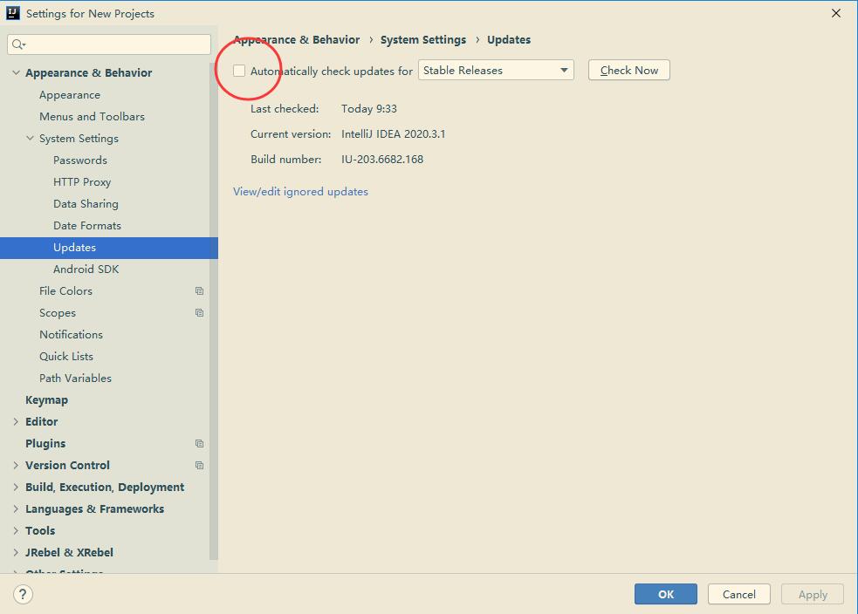Image resolution: width=858 pixels, height=614 pixels.
Task: Open the Keymap settings page
Action: (46, 400)
